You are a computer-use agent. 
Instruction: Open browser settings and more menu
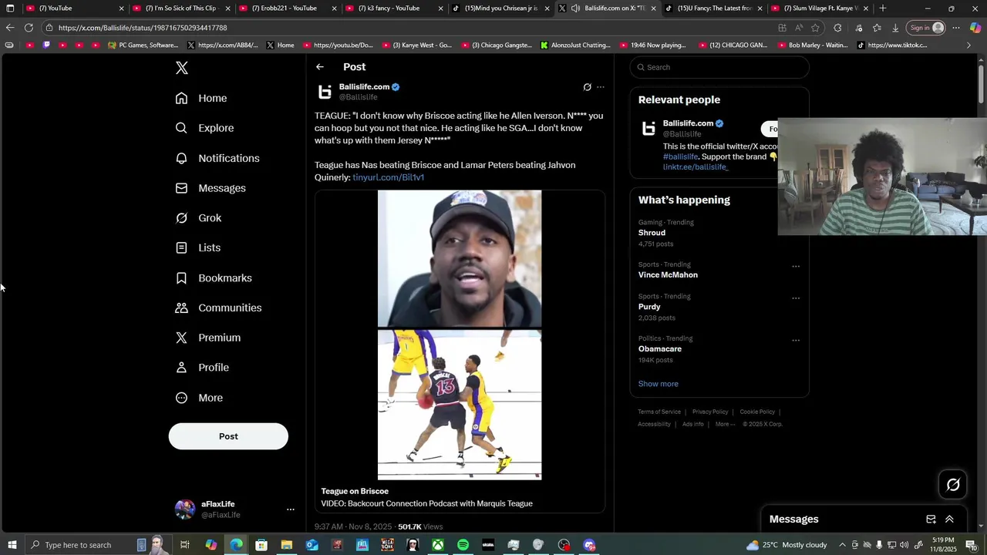point(956,28)
